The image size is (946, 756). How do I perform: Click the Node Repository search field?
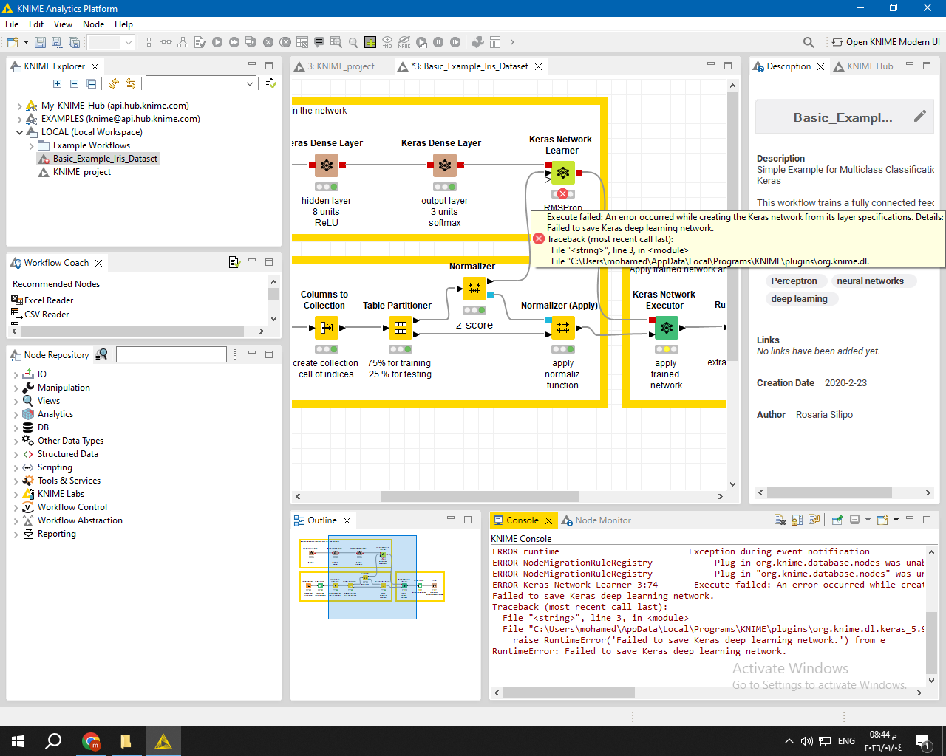(171, 355)
